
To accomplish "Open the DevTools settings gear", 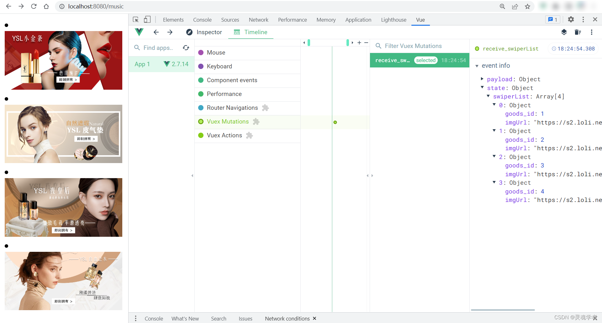I will point(571,19).
